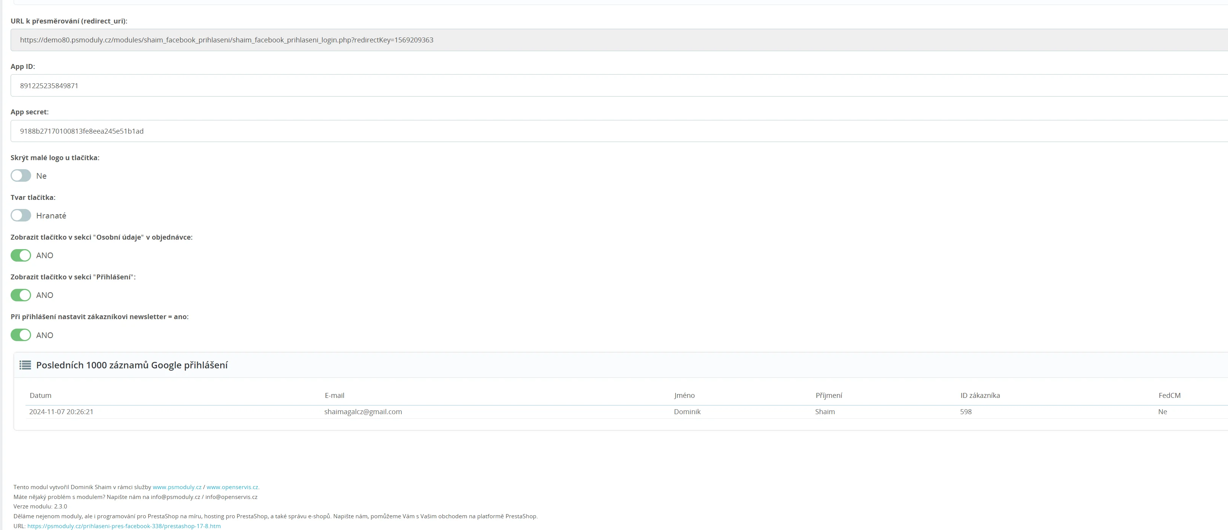
Task: Click the Příjmení column header
Action: click(x=829, y=396)
